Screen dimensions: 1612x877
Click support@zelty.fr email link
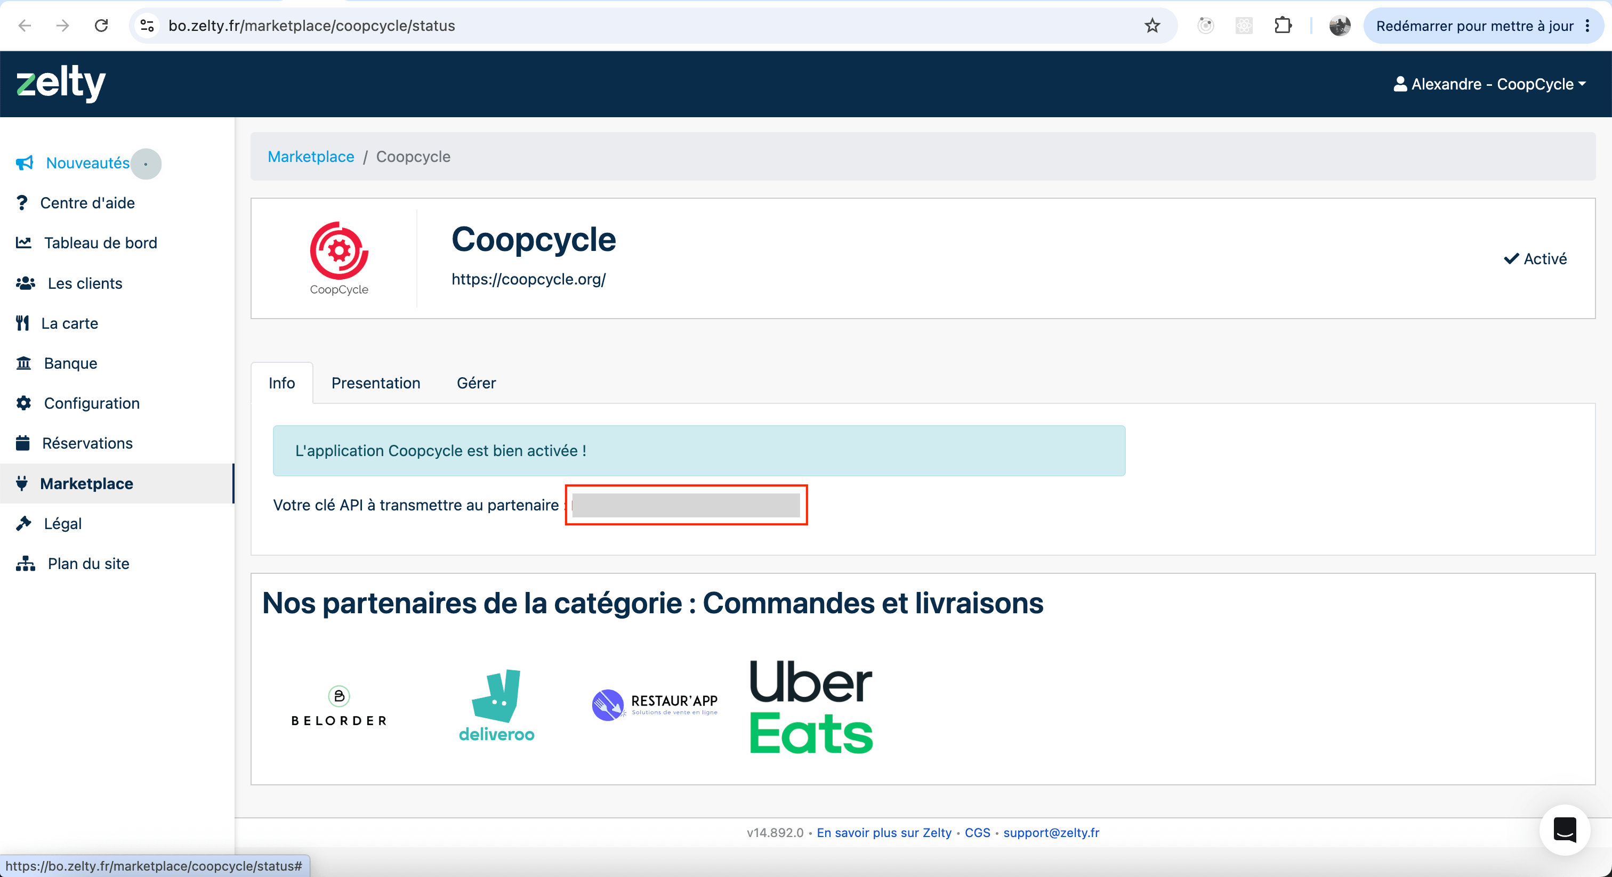(x=1051, y=833)
